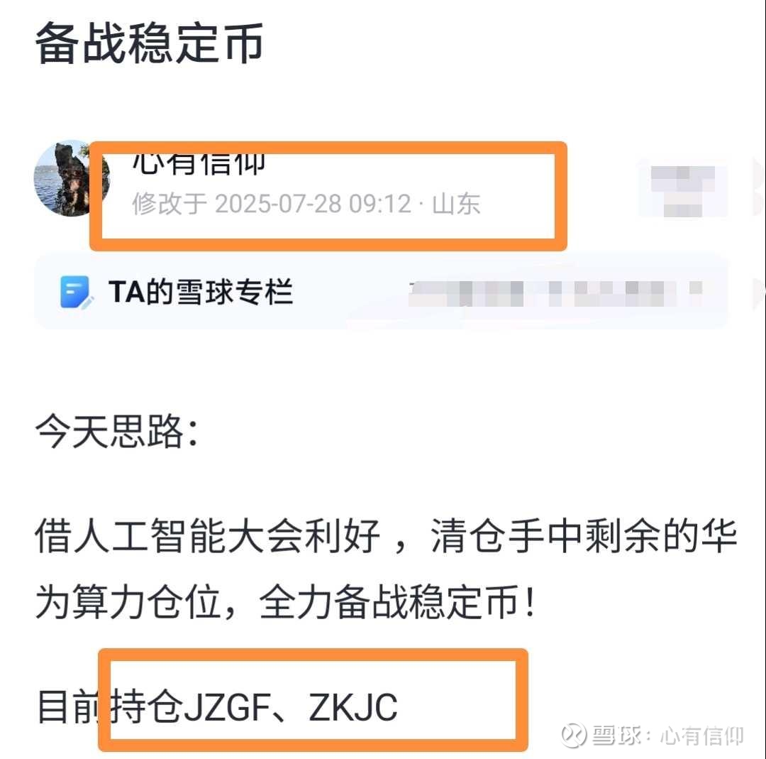
Task: Click the 清仓手中剩余的华 text segment
Action: tap(583, 535)
